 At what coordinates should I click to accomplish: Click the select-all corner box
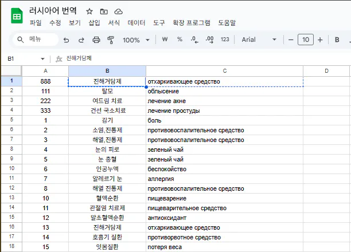pos(11,71)
